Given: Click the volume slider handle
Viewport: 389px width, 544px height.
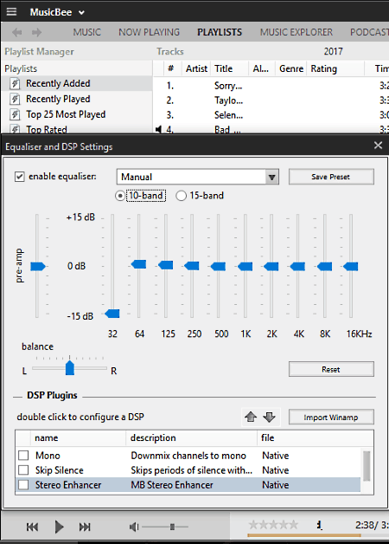Looking at the screenshot, I should 172,527.
